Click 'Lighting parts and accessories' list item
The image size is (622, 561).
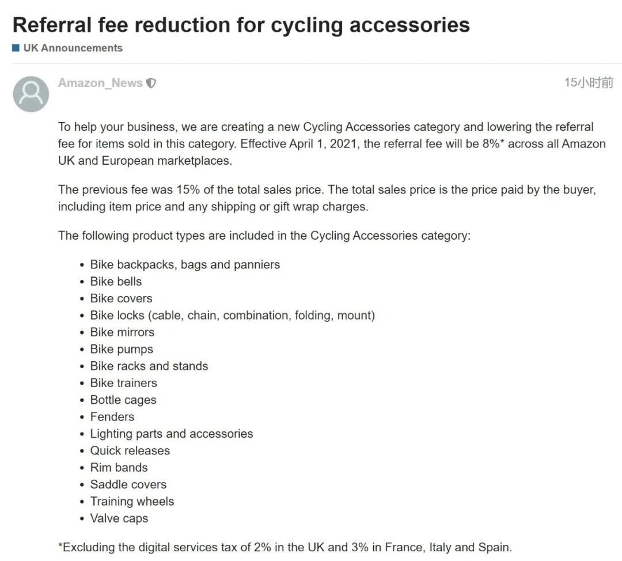[172, 434]
